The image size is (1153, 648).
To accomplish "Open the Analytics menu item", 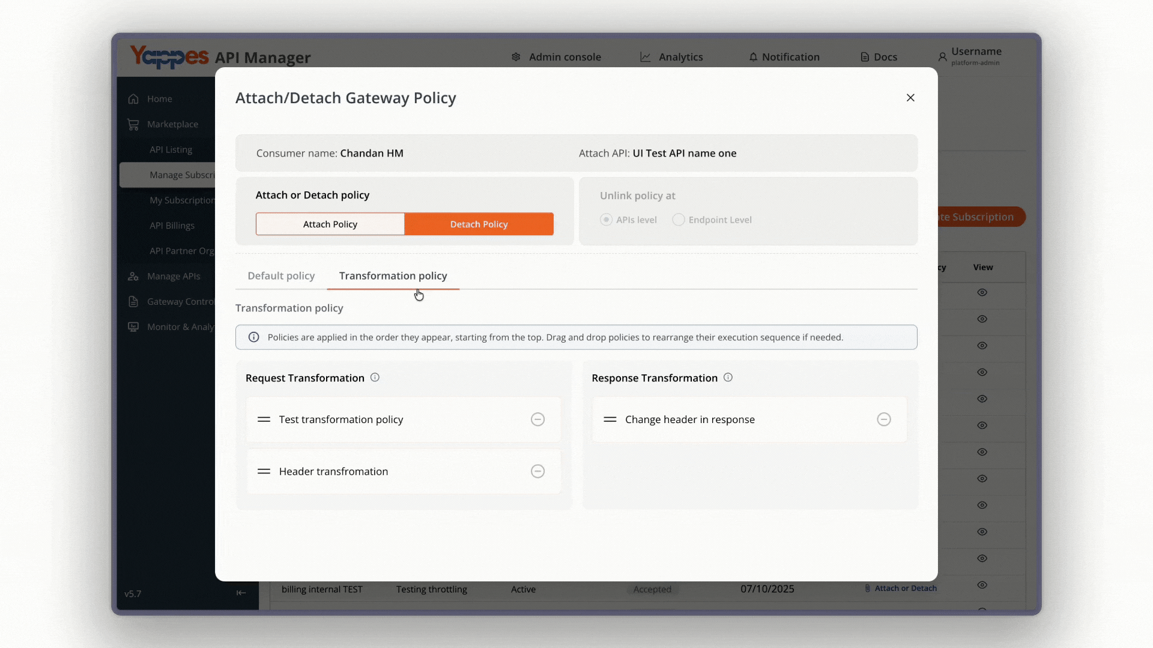I will [x=671, y=57].
